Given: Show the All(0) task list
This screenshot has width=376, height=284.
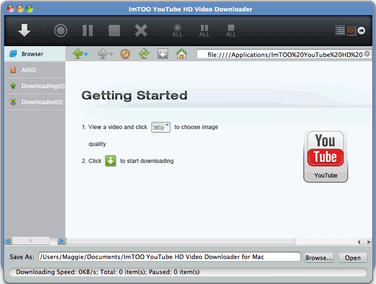Looking at the screenshot, I should pyautogui.click(x=35, y=70).
